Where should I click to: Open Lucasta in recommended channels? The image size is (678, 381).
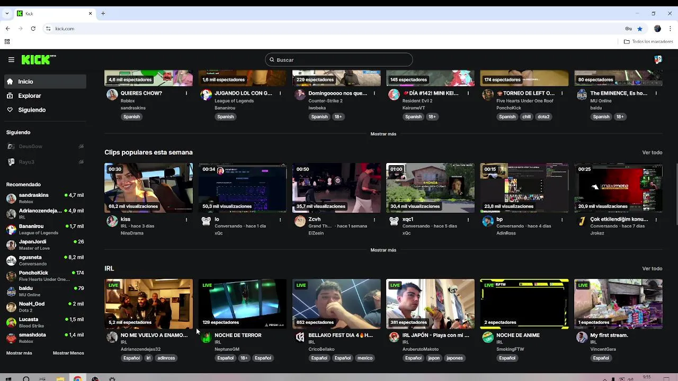pos(45,322)
